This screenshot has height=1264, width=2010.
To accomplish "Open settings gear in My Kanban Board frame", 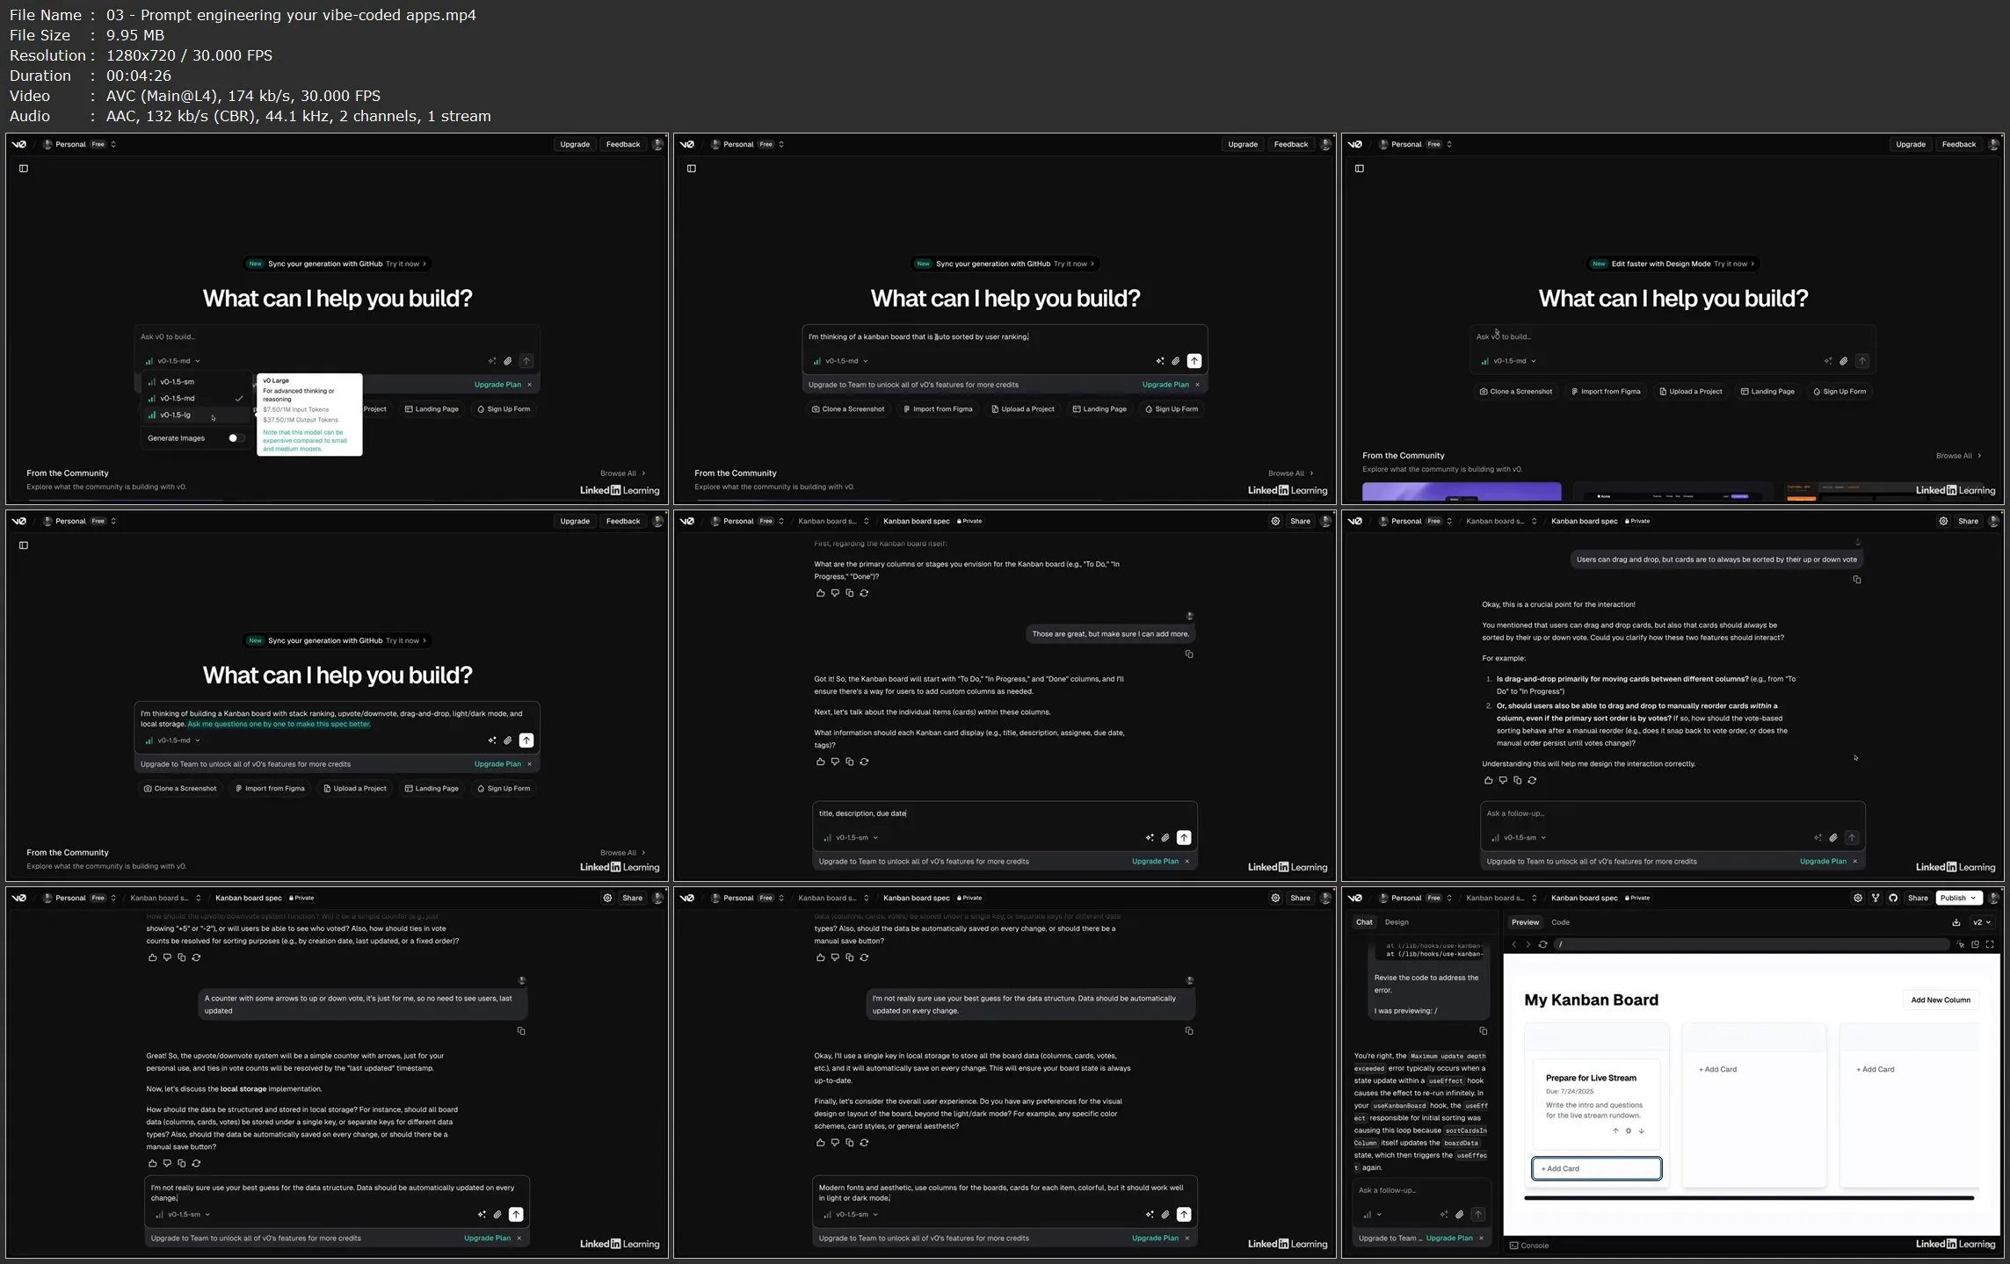I will [x=1857, y=898].
